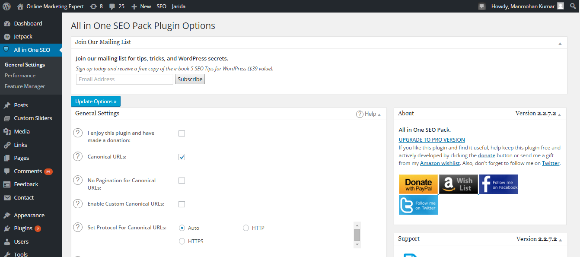580x257 pixels.
Task: Open the Jetpack notifications icon in admin bar
Action: (482, 6)
